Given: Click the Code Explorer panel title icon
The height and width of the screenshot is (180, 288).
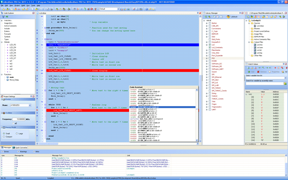Looking at the screenshot, I should click(2, 13).
